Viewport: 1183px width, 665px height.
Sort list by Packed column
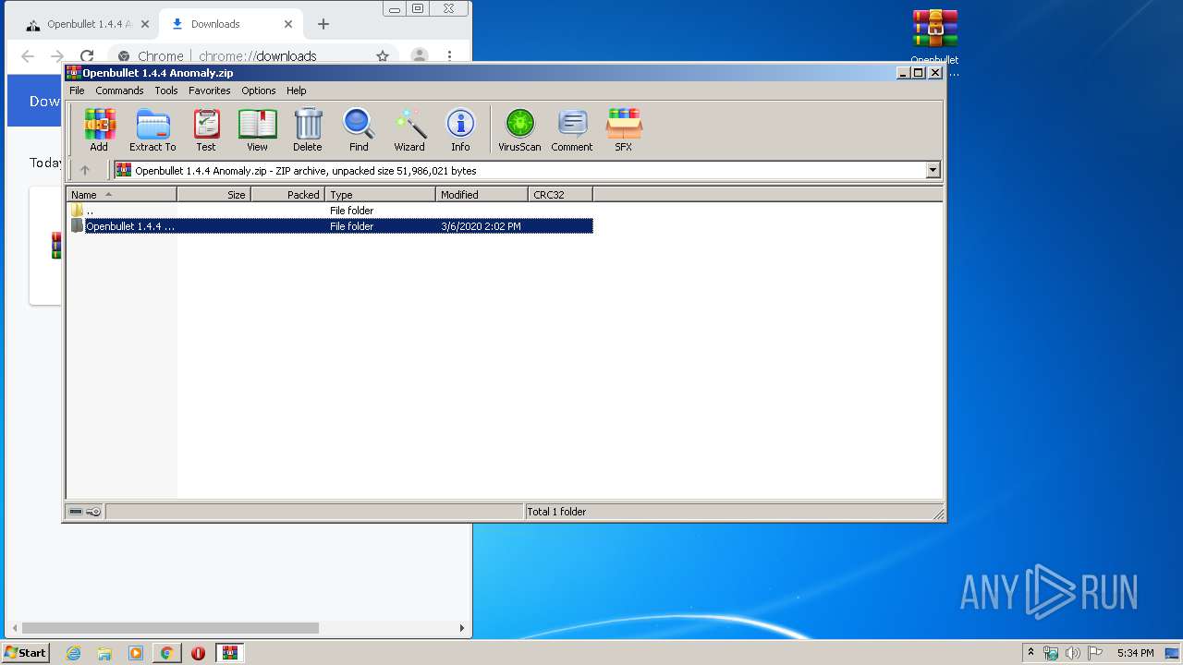click(287, 194)
